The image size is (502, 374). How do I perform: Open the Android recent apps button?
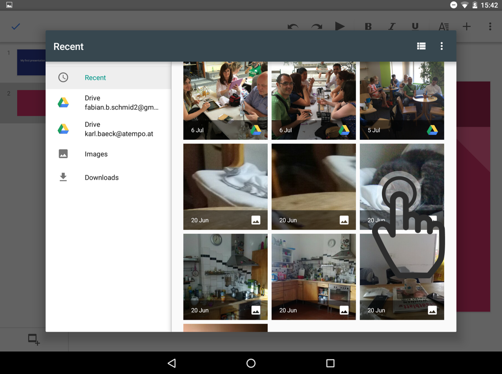[330, 363]
